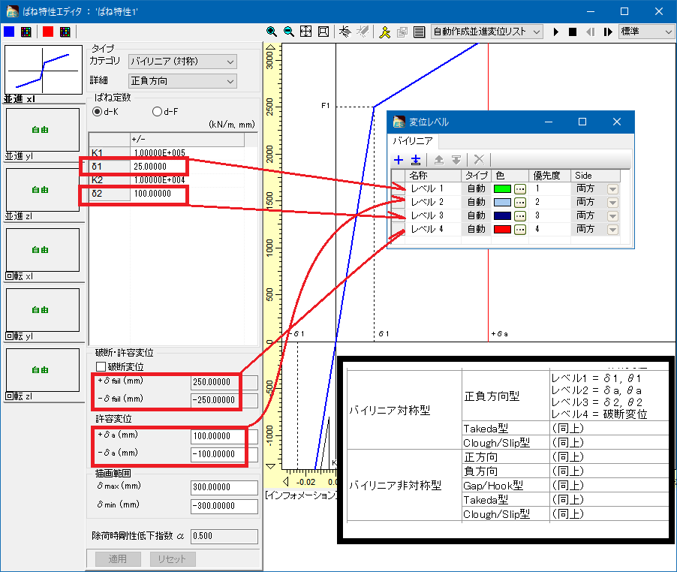
Task: Open the color palette next to red swatch
Action: pos(65,32)
